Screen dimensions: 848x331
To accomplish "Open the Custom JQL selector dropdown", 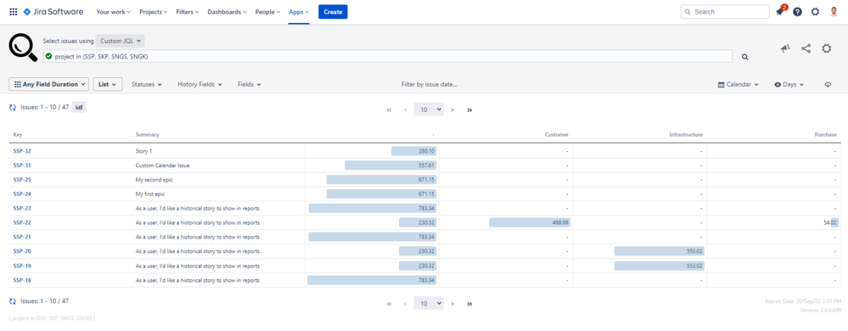I will [x=120, y=41].
